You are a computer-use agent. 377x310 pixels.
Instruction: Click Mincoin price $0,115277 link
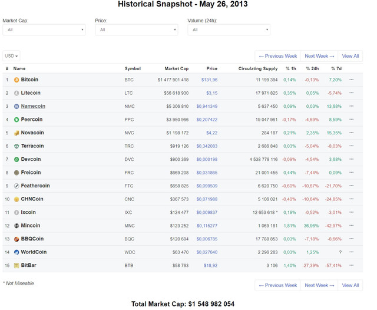[207, 226]
